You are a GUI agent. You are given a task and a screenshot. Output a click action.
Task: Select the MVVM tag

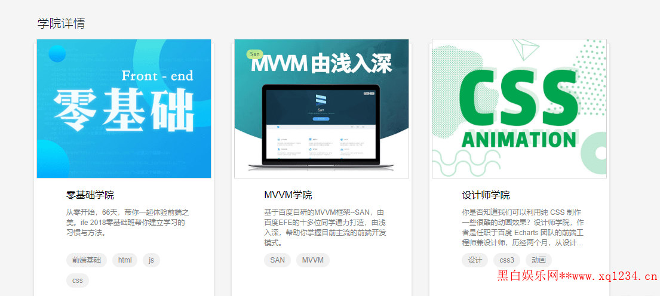tap(313, 260)
